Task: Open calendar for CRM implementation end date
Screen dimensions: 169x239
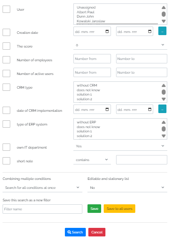Action: click(x=150, y=109)
